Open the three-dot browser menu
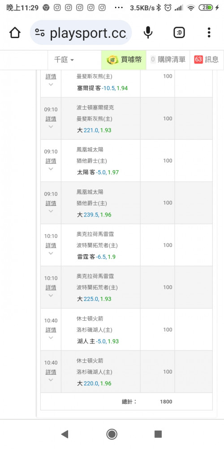 pos(209,33)
